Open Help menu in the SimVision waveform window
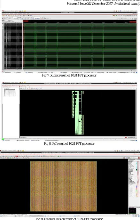 click(28, 14)
